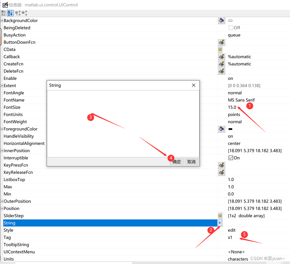This screenshot has height=264, width=290.
Task: Expand the BackgroundColor property
Action: [2, 20]
